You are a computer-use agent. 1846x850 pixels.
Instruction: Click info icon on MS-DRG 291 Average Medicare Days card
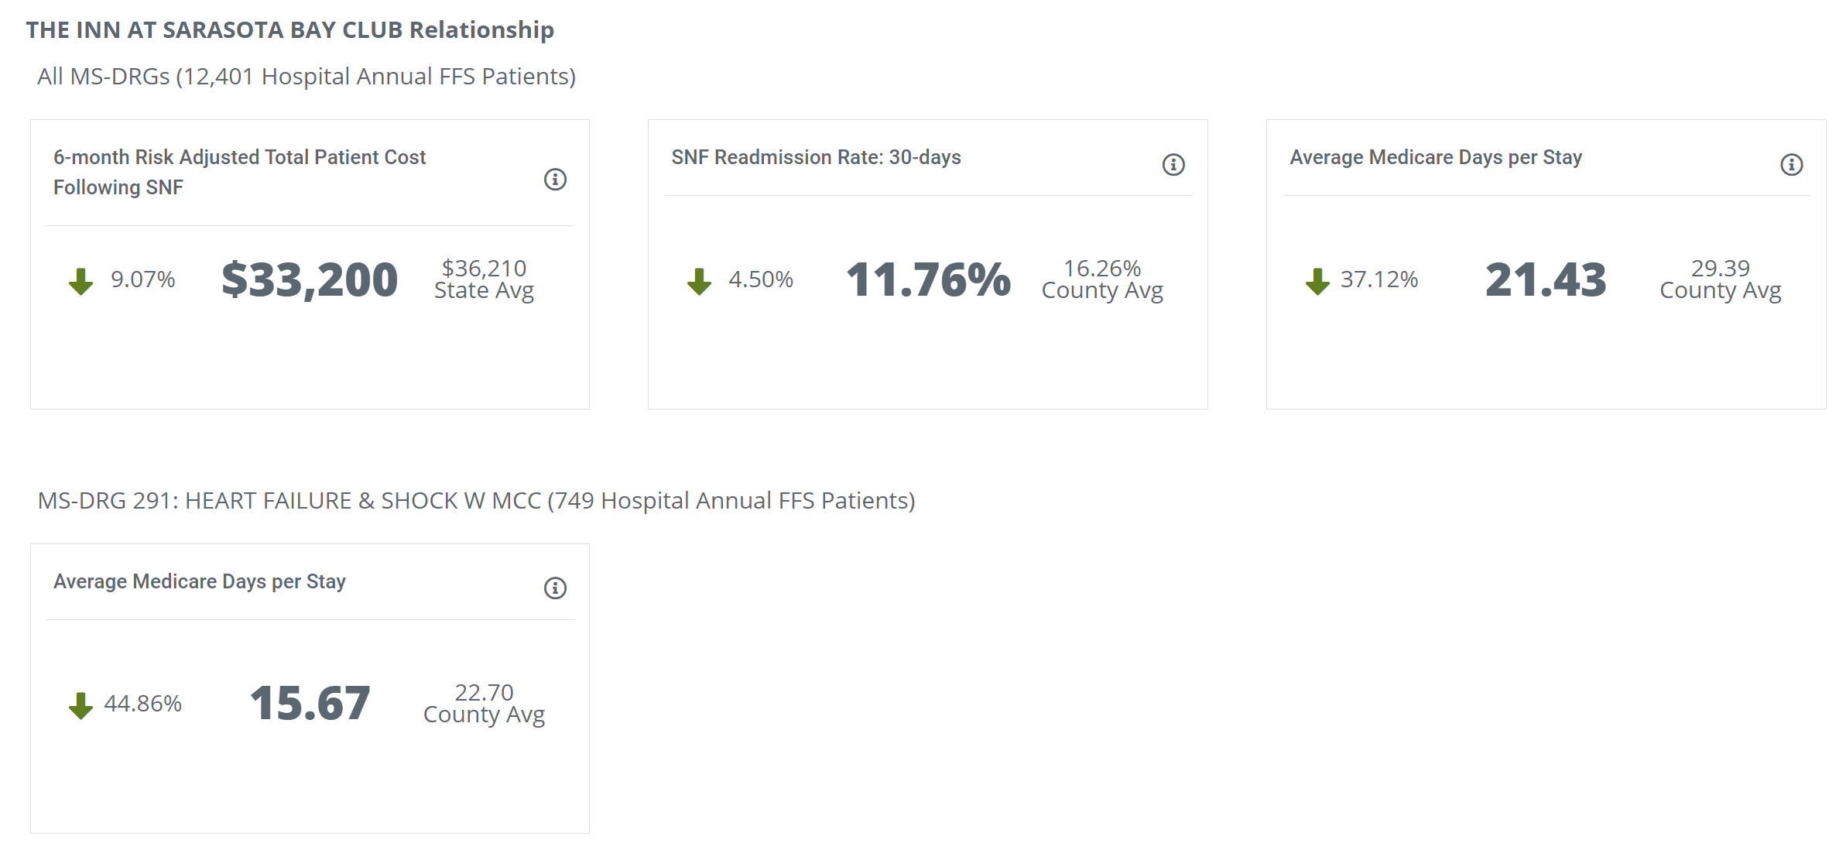pyautogui.click(x=555, y=588)
